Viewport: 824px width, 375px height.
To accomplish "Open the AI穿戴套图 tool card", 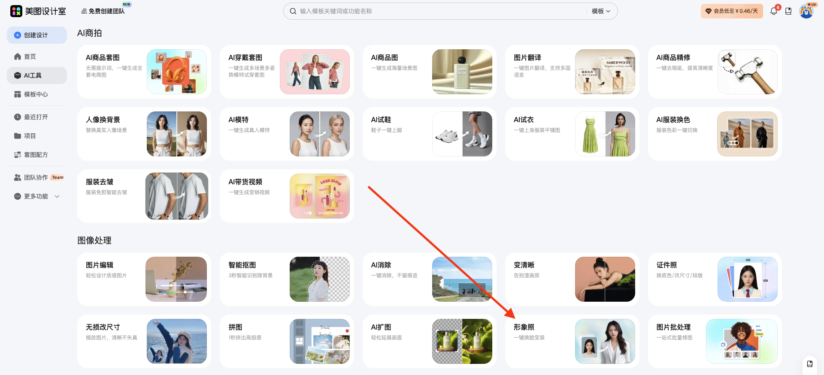I will pyautogui.click(x=287, y=72).
